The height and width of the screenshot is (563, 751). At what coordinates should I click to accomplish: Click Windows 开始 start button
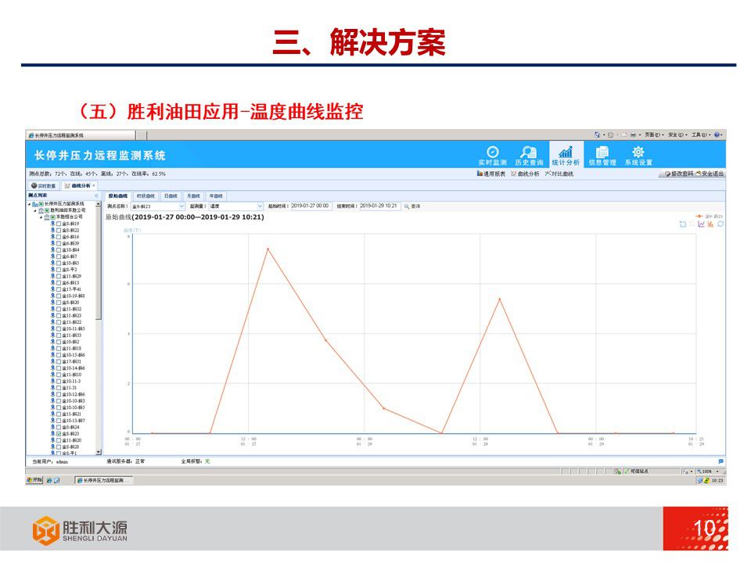pos(34,479)
